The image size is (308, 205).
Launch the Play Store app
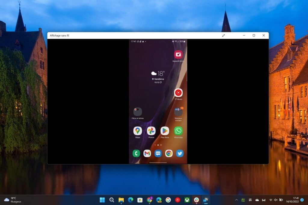[165, 131]
